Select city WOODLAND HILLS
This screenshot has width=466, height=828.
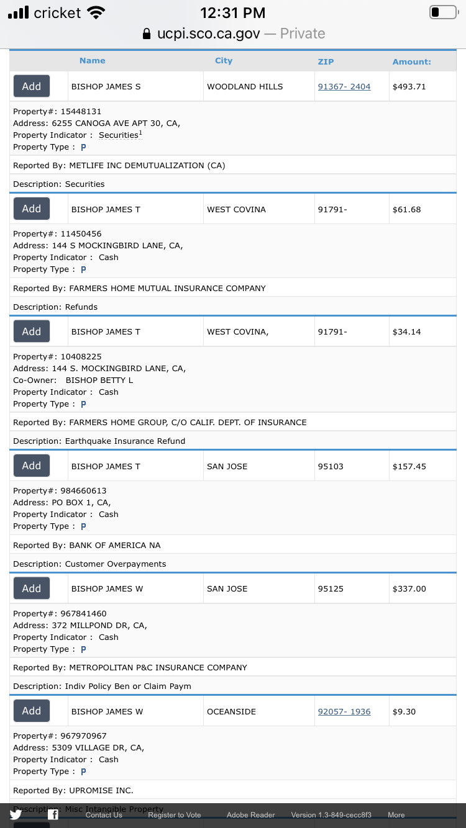click(245, 87)
